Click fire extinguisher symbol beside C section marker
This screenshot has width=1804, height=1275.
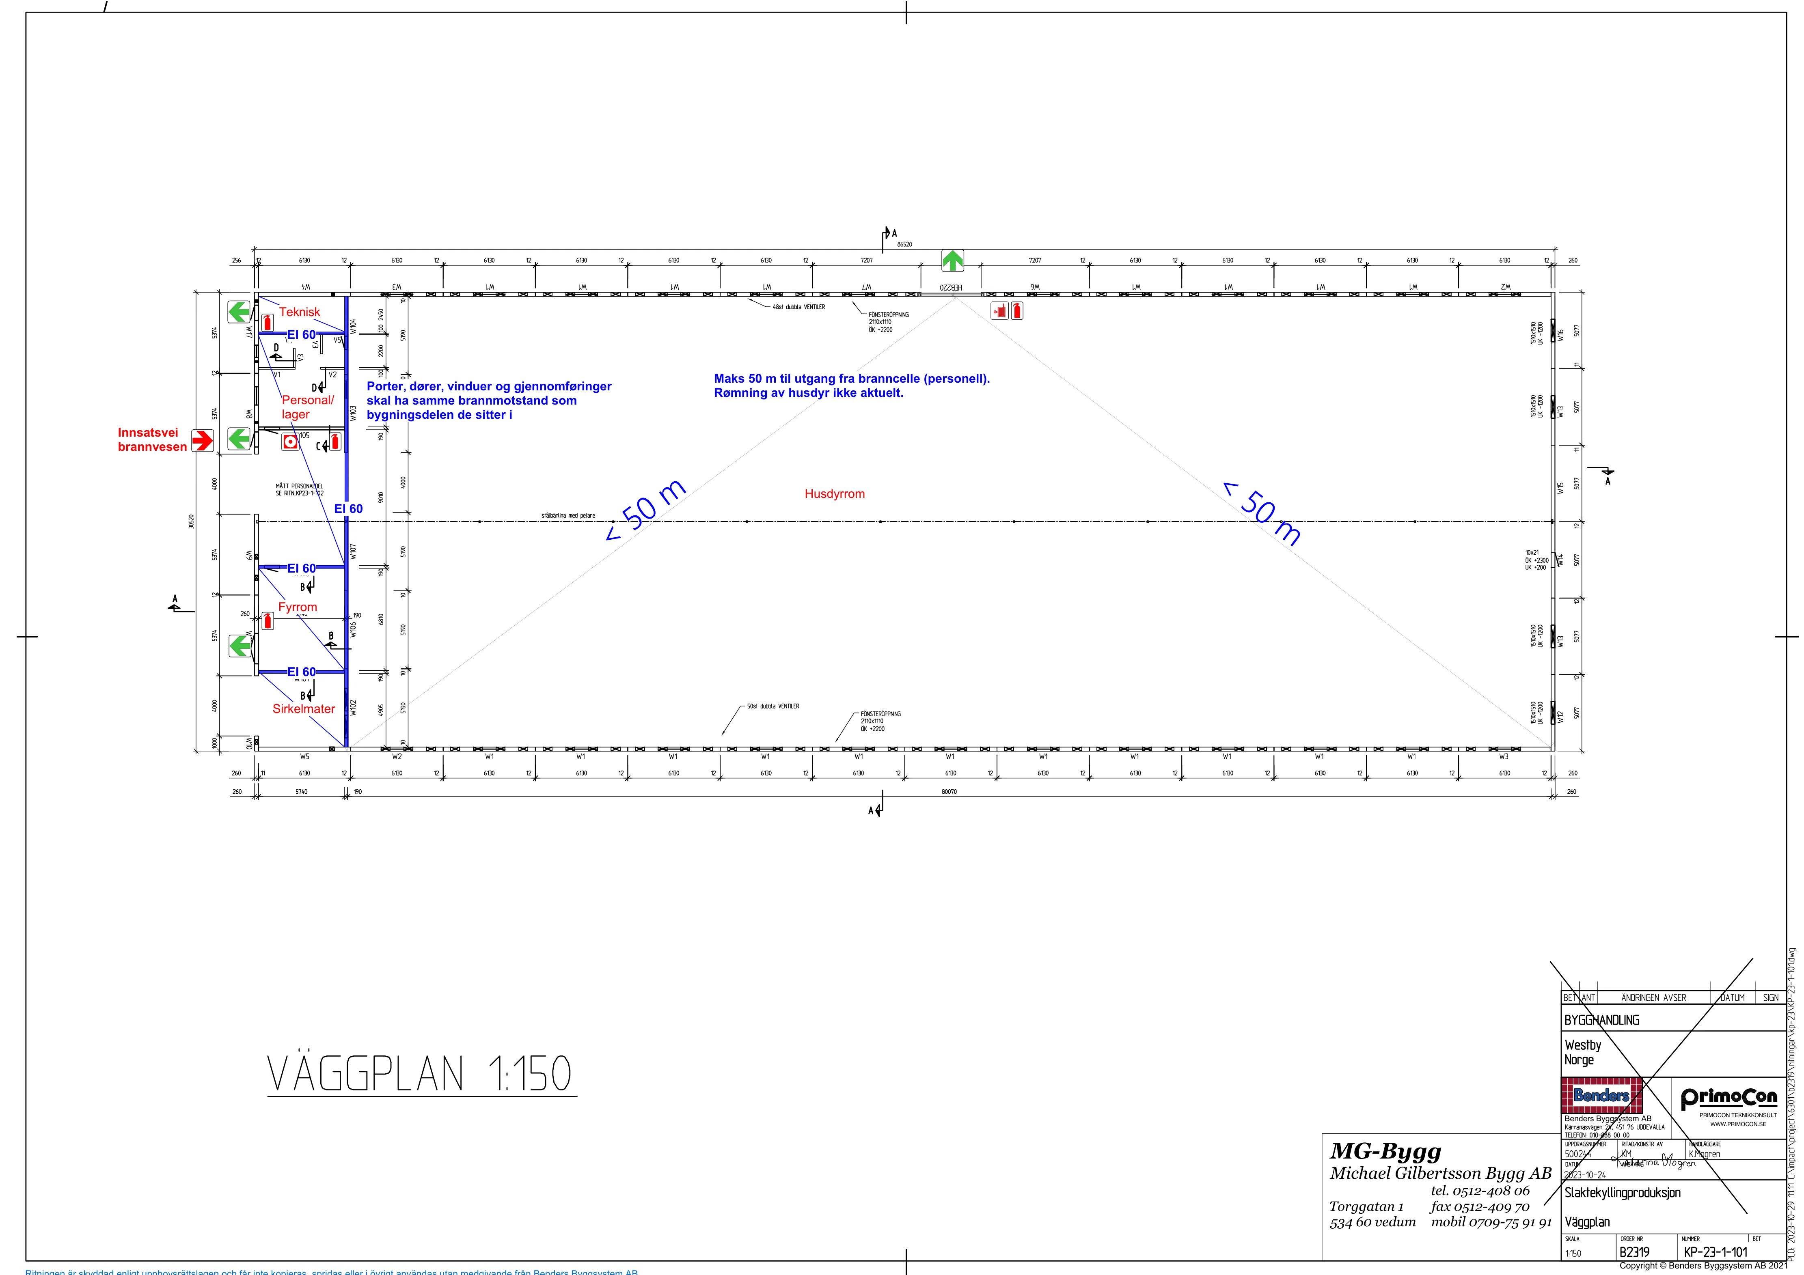(335, 441)
